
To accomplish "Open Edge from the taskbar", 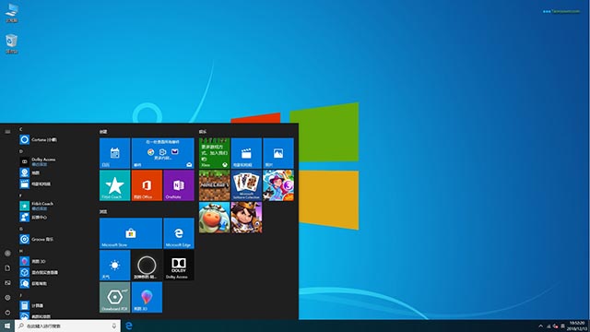I will (x=129, y=326).
